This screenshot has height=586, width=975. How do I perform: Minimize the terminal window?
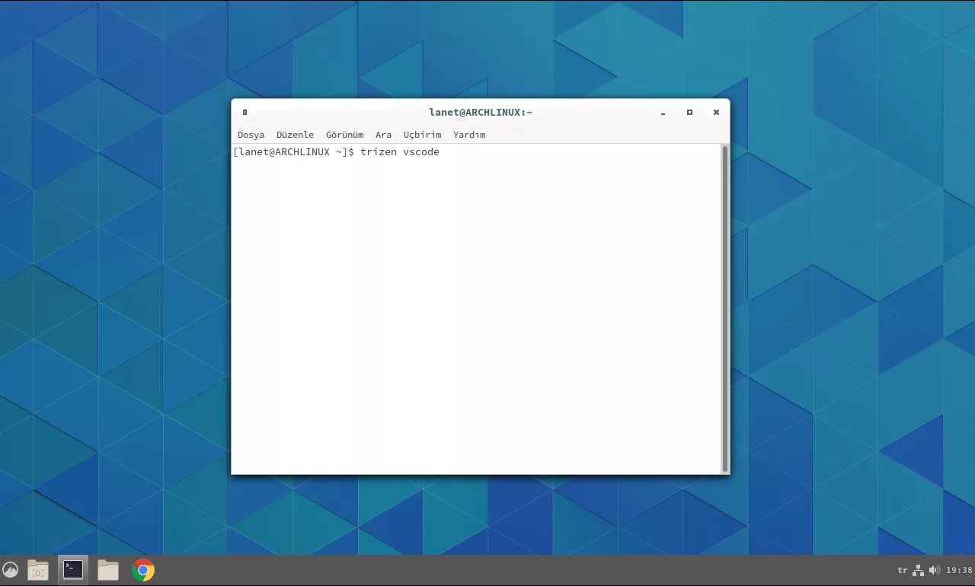[x=663, y=113]
